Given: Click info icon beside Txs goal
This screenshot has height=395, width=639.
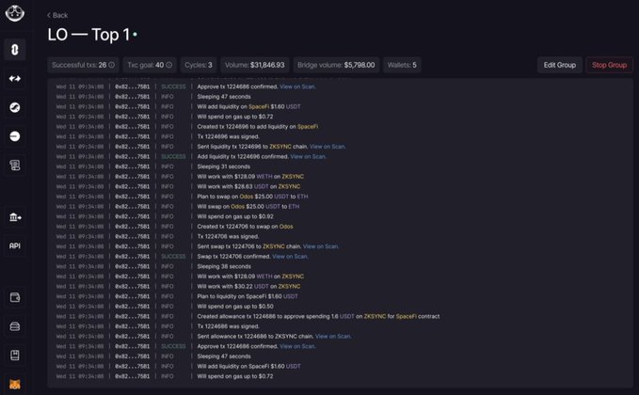Looking at the screenshot, I should 168,65.
